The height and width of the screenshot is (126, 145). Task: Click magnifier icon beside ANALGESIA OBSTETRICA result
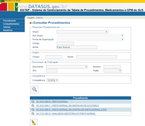(x=33, y=114)
